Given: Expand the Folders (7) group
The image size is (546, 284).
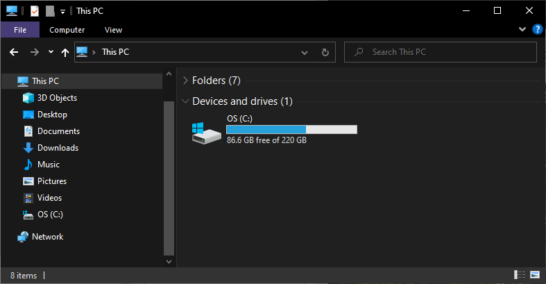Looking at the screenshot, I should (x=185, y=81).
